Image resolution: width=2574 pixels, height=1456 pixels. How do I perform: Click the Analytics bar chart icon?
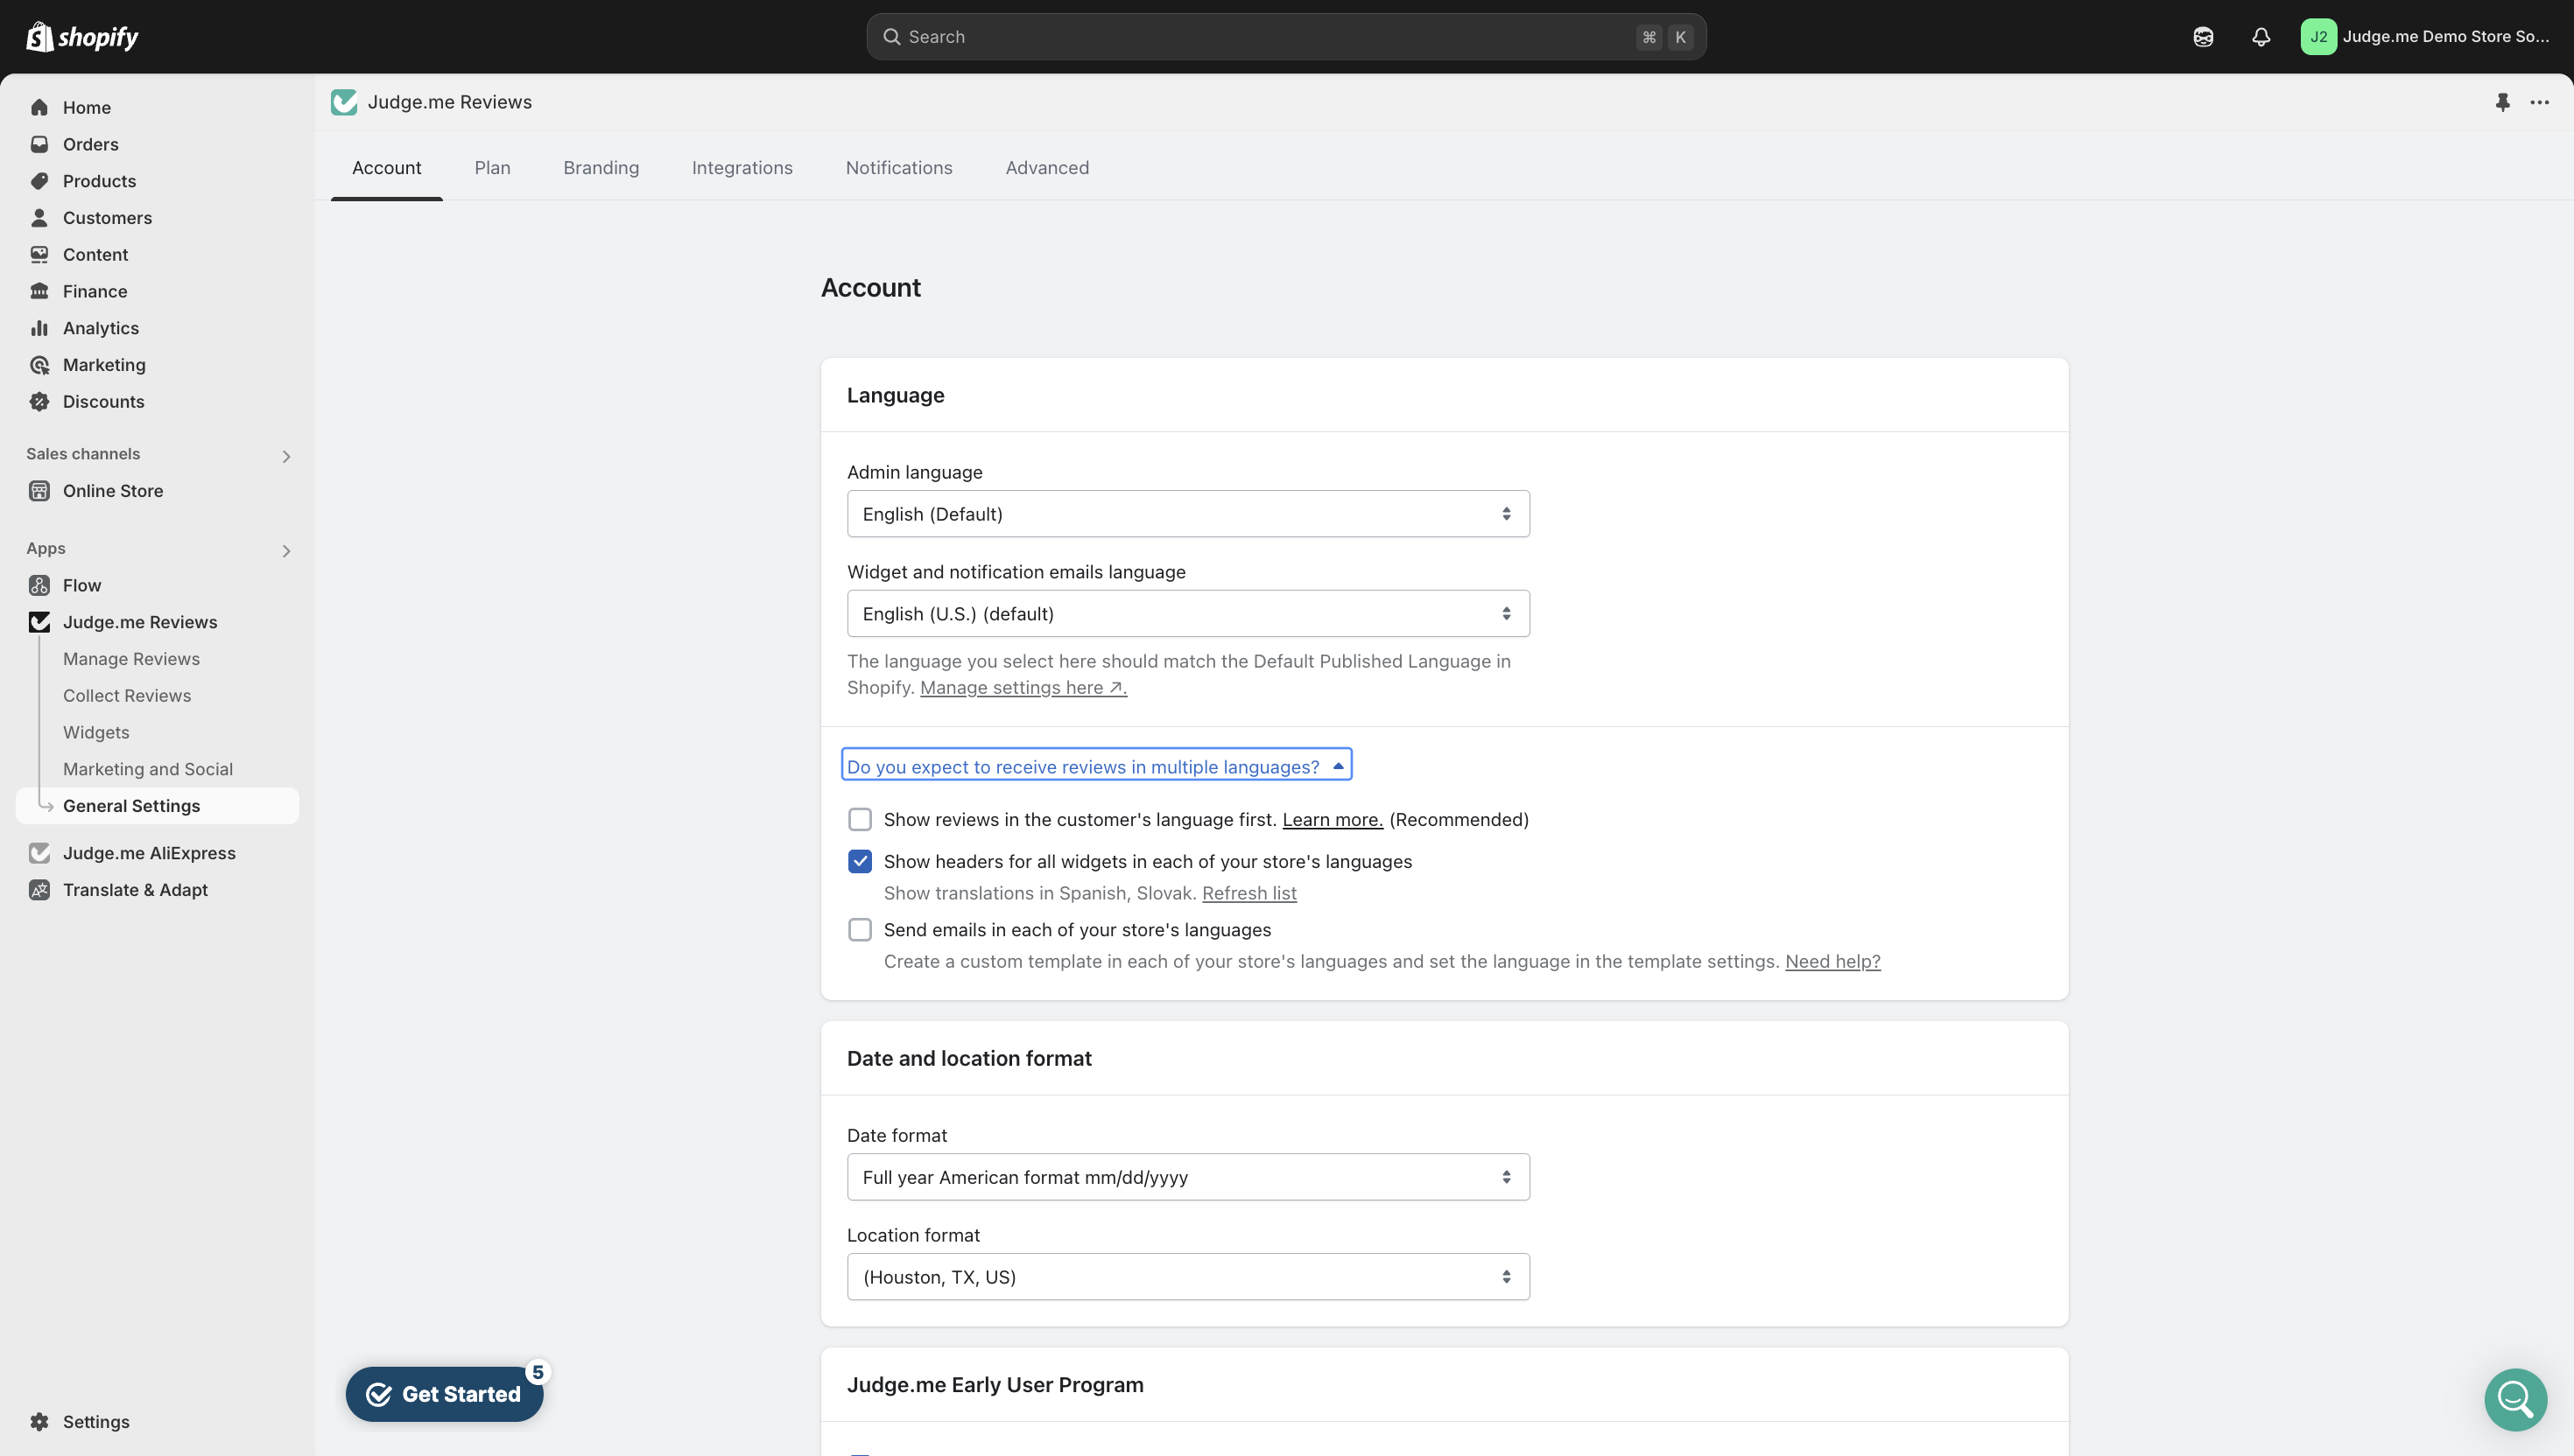[39, 328]
